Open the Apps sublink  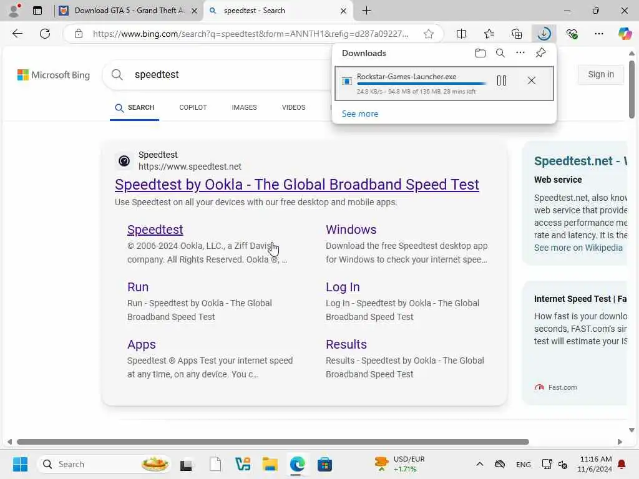[x=142, y=344]
